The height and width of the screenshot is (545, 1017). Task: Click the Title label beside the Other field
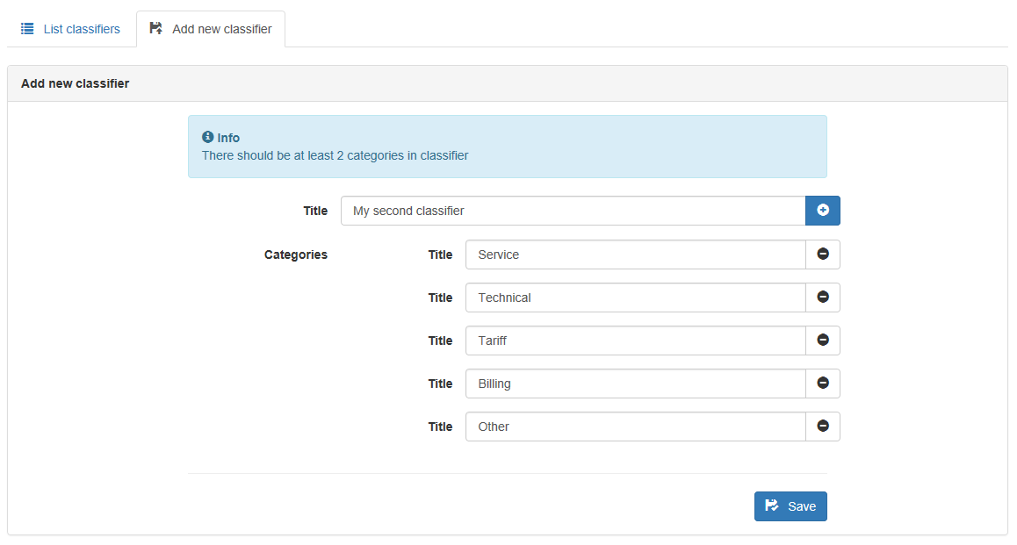pyautogui.click(x=440, y=427)
